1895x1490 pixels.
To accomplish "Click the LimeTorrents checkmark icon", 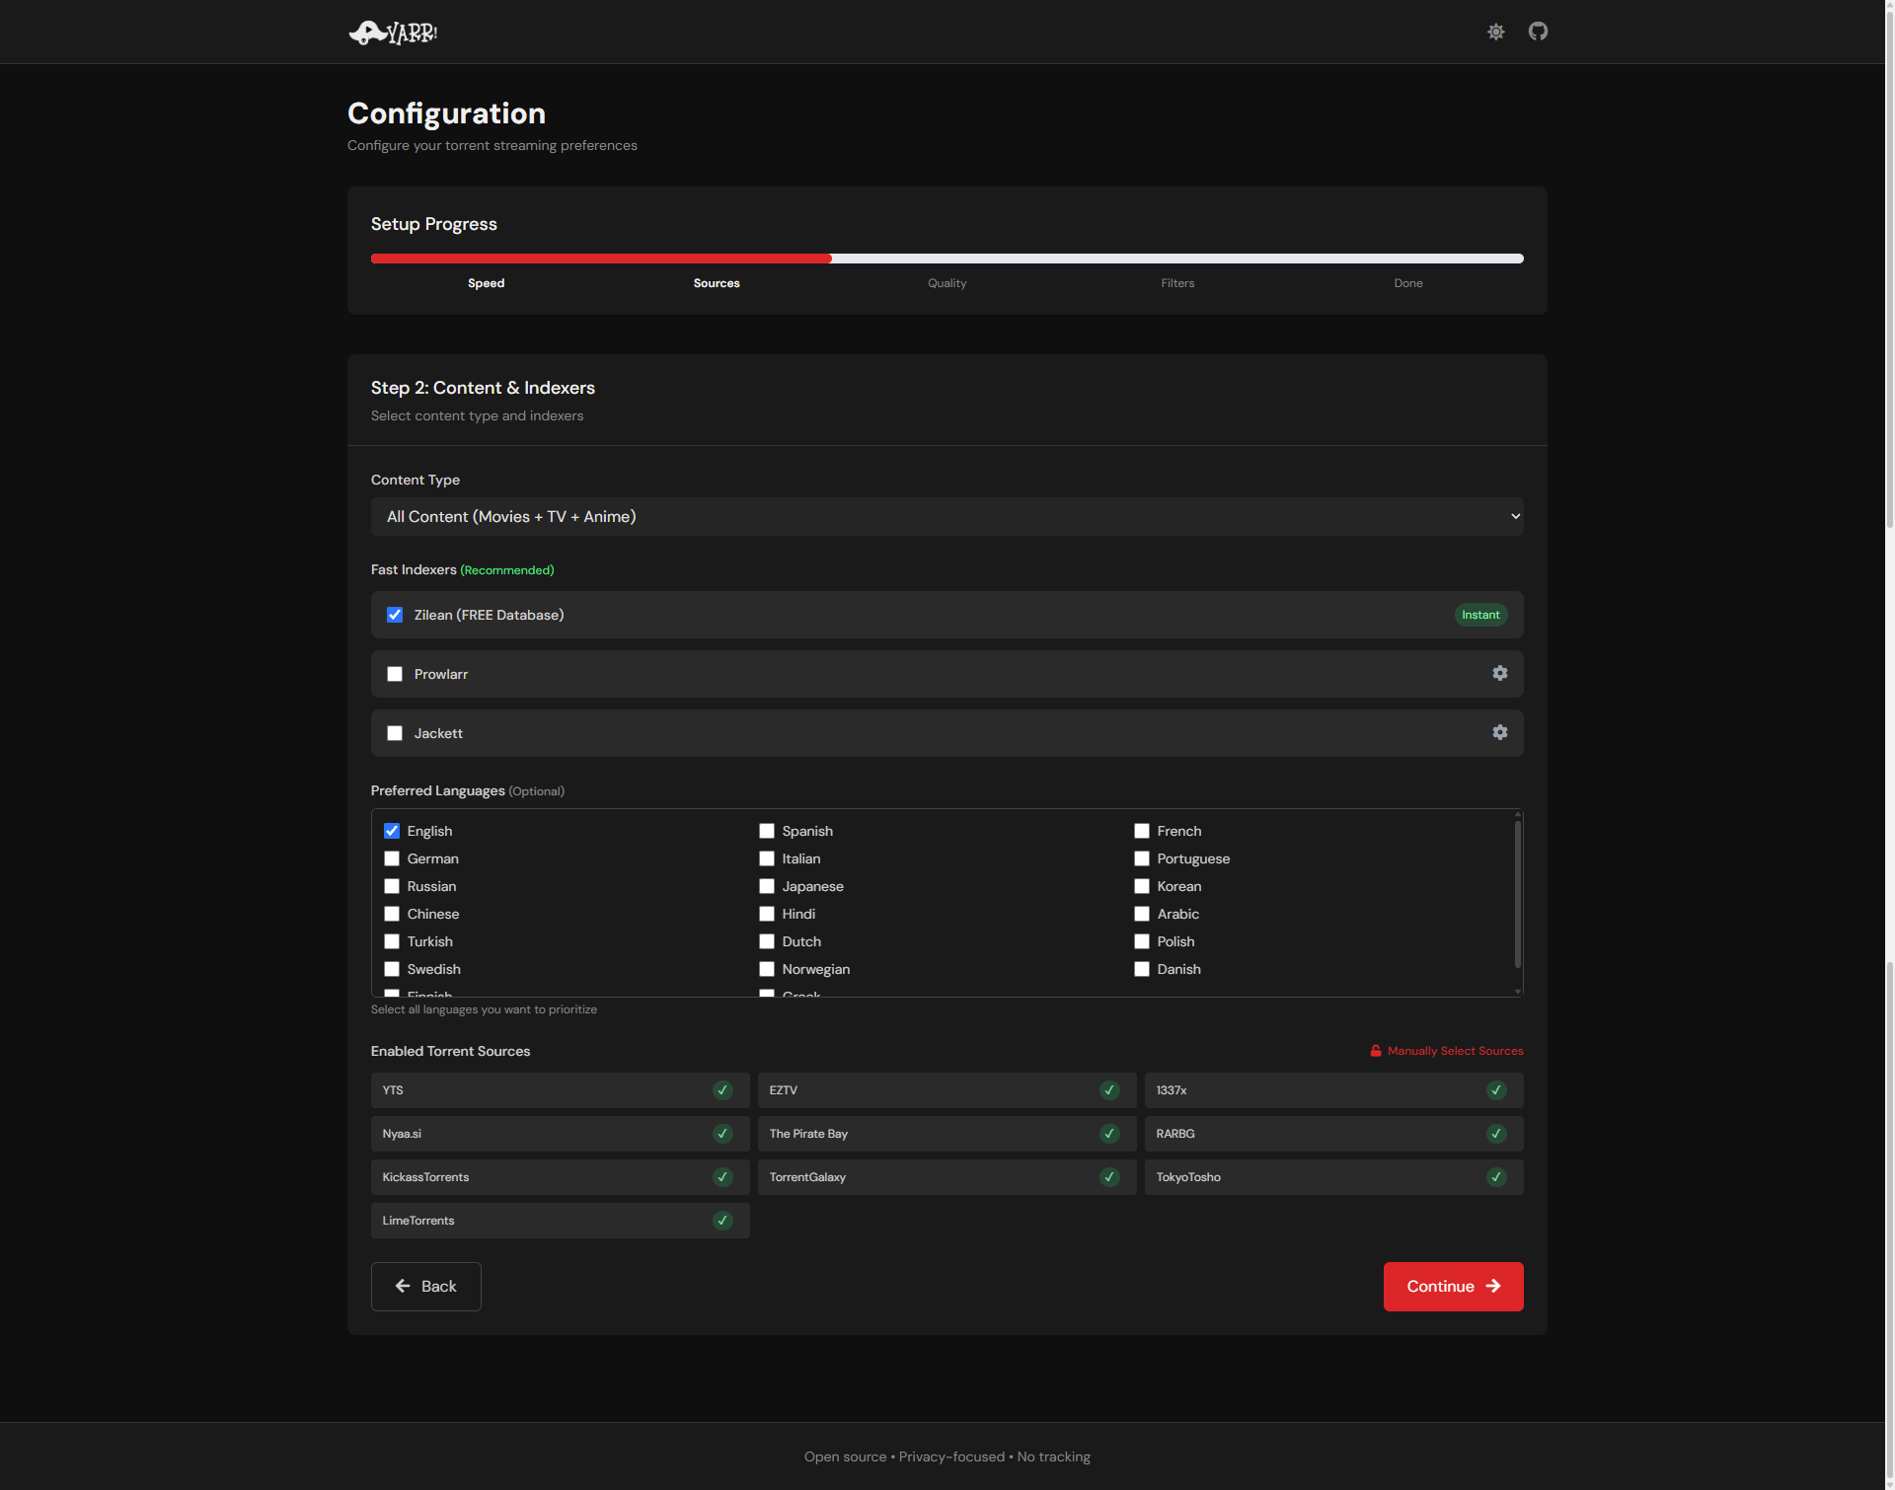I will [x=722, y=1221].
